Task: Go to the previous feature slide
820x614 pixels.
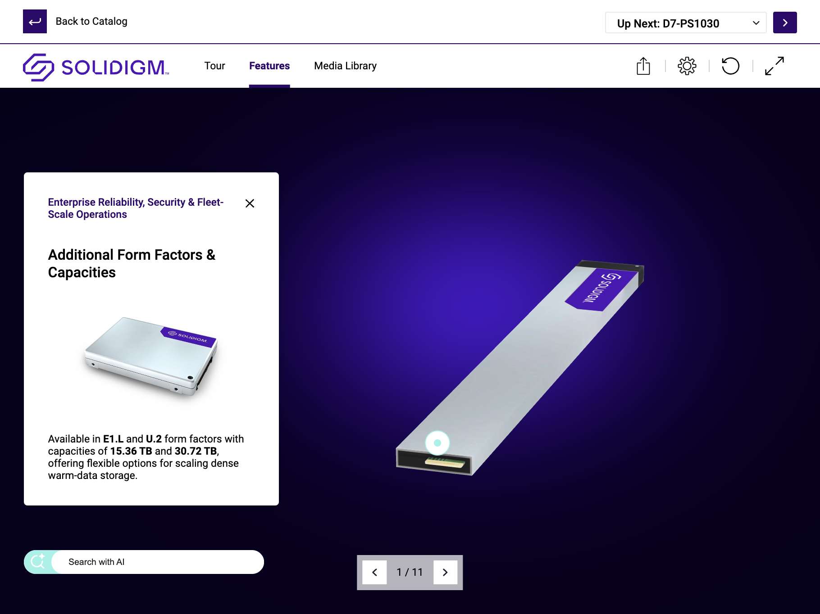Action: pos(374,572)
